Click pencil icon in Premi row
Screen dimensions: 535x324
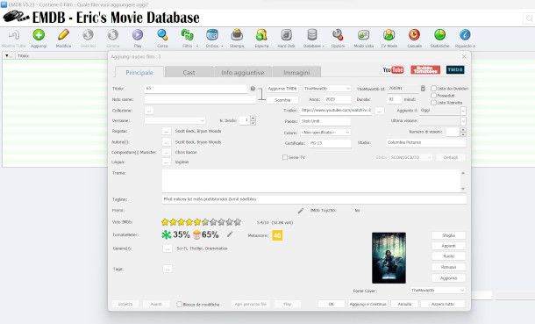click(x=300, y=211)
